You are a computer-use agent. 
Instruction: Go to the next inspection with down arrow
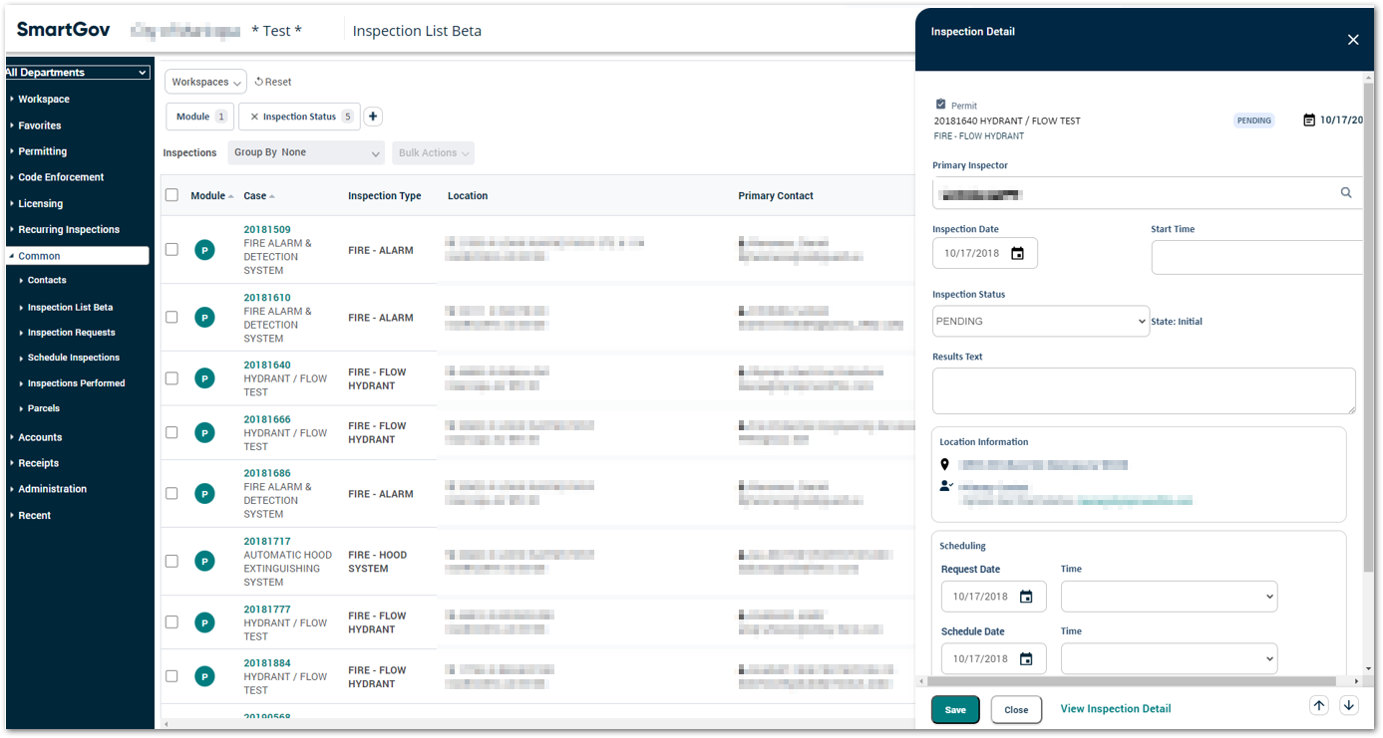pyautogui.click(x=1349, y=705)
